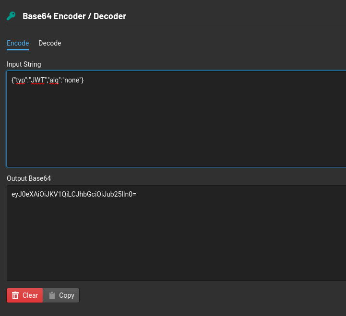Click the trash can icon on Clear
Screen dimensions: 346x316
15,295
